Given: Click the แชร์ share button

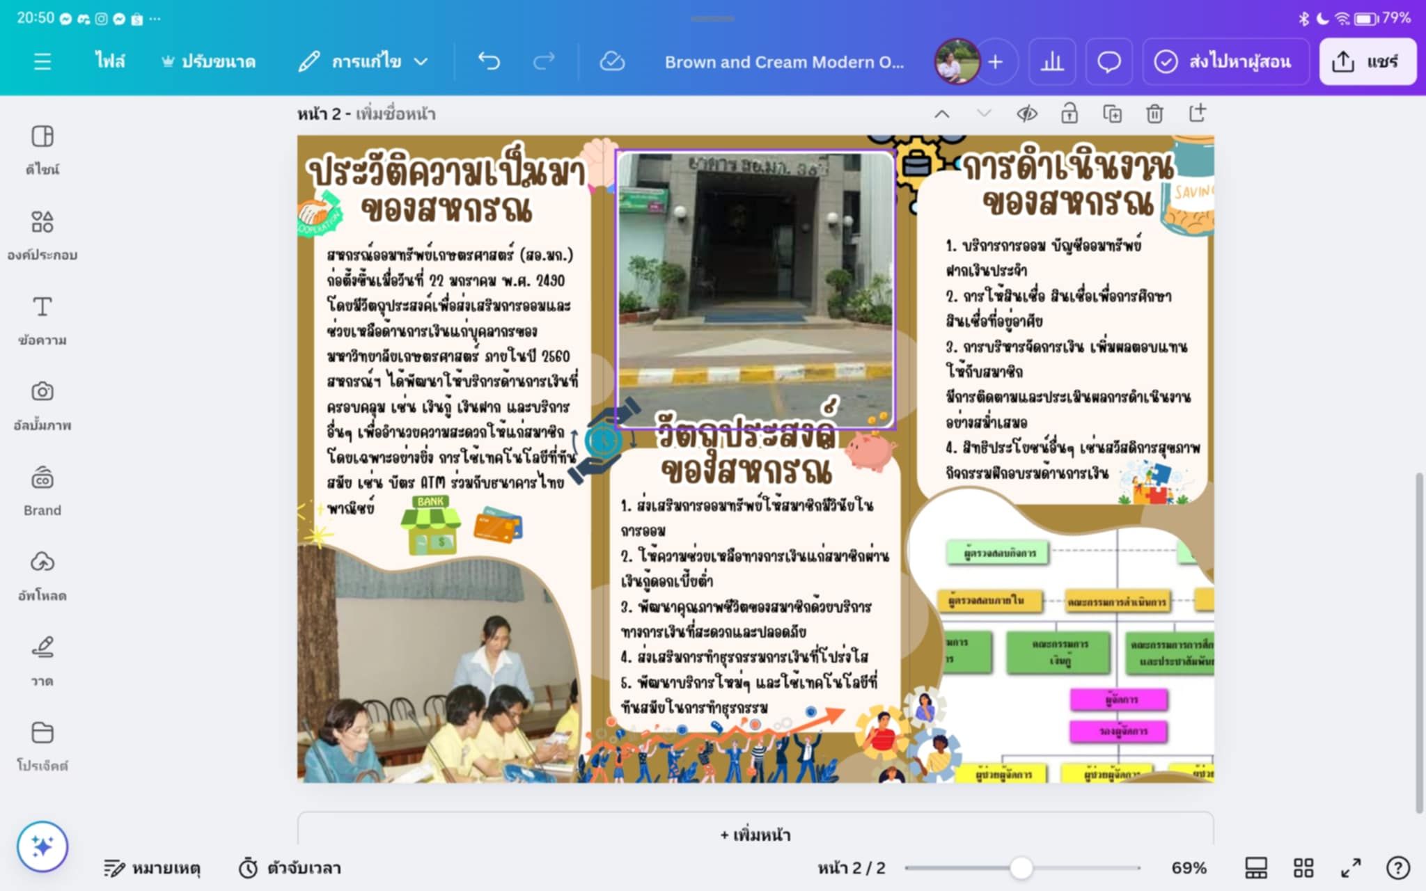Looking at the screenshot, I should click(x=1367, y=62).
